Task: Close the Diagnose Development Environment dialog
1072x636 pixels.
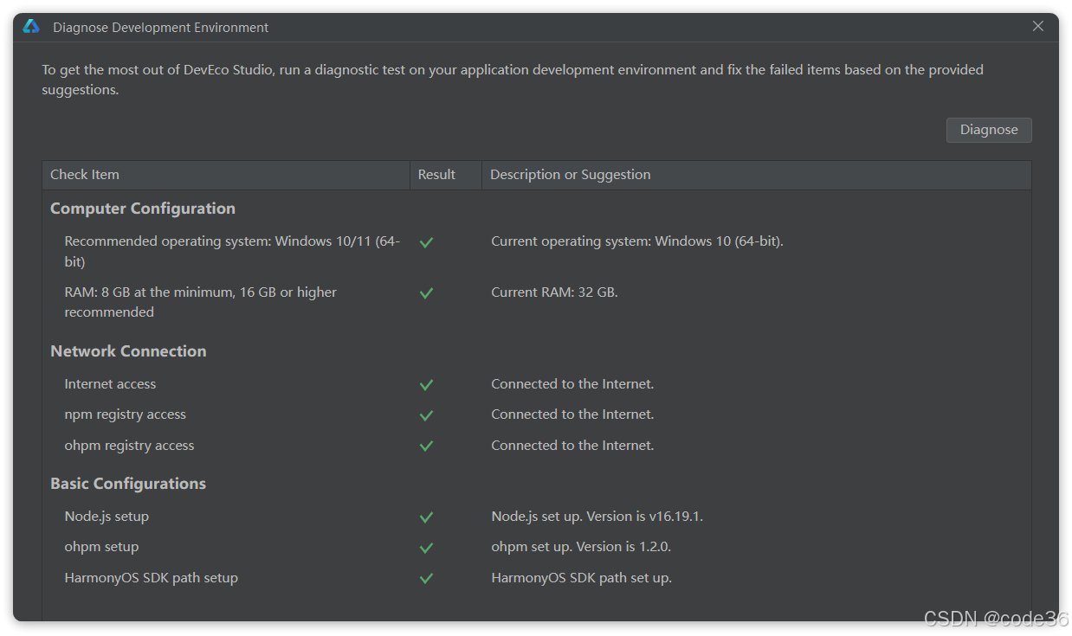Action: (1038, 27)
